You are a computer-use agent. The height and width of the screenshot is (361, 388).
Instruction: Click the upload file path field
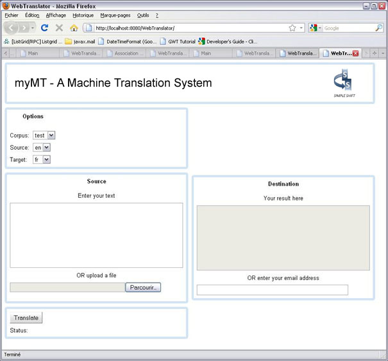click(67, 287)
